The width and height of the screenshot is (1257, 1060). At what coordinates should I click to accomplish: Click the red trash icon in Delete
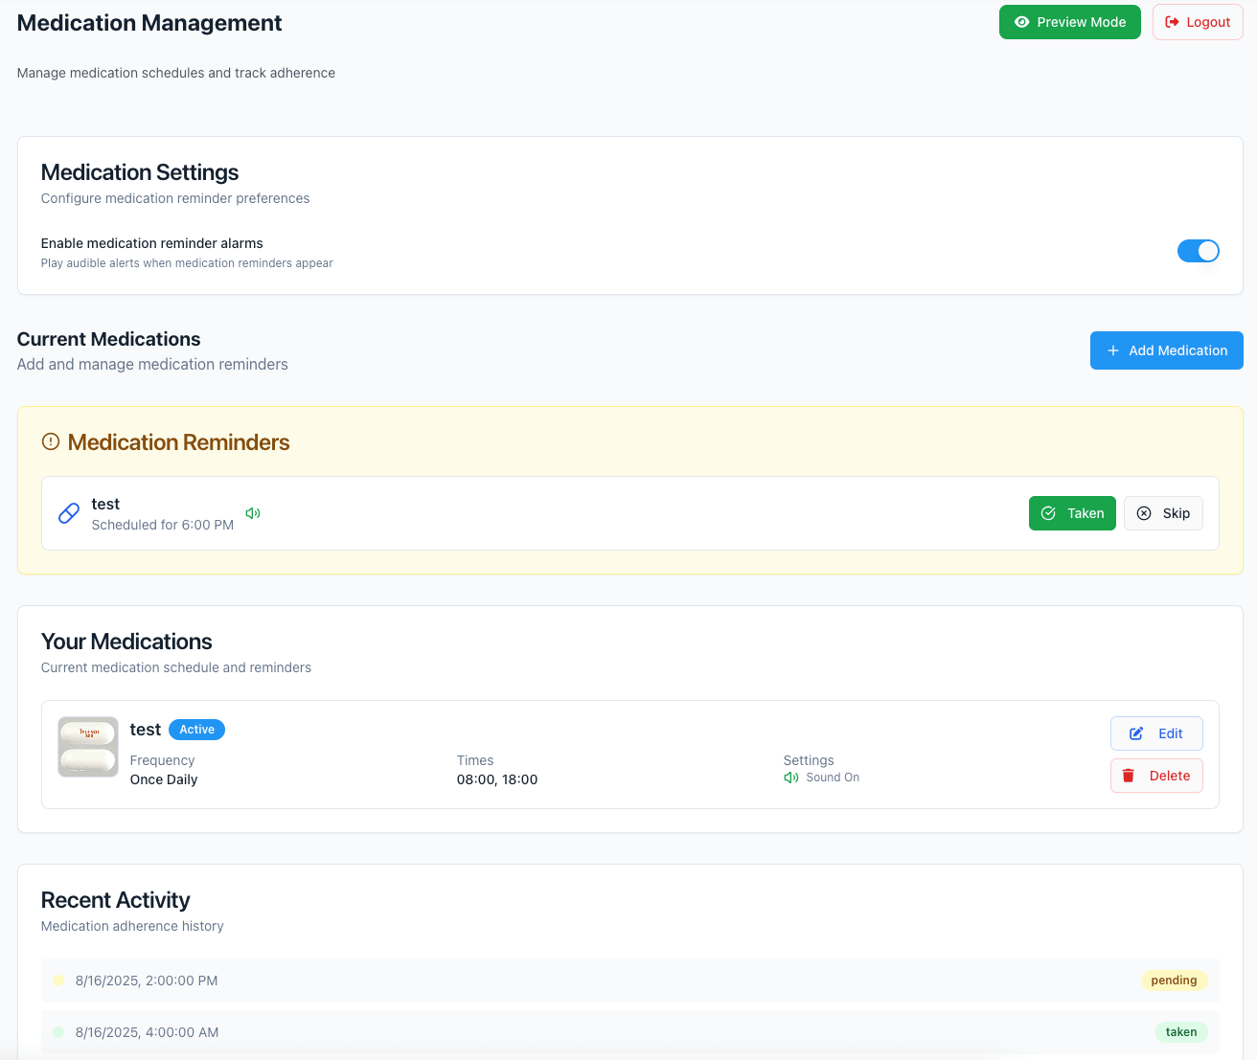tap(1129, 776)
